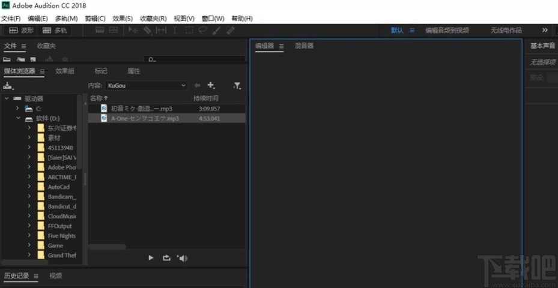The image size is (558, 288).
Task: Toggle the spectral frequency display icon
Action: pos(100,30)
